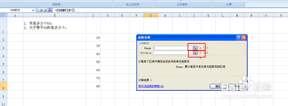
Task: Click the Range collapse-dialog icon
Action: point(195,48)
